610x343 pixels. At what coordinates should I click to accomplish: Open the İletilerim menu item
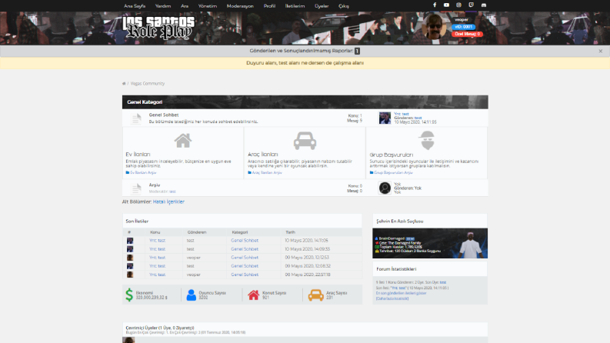[x=295, y=6]
